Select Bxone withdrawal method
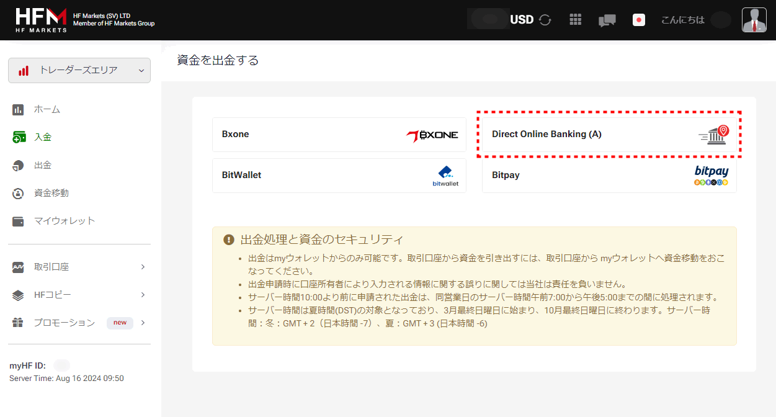 339,135
